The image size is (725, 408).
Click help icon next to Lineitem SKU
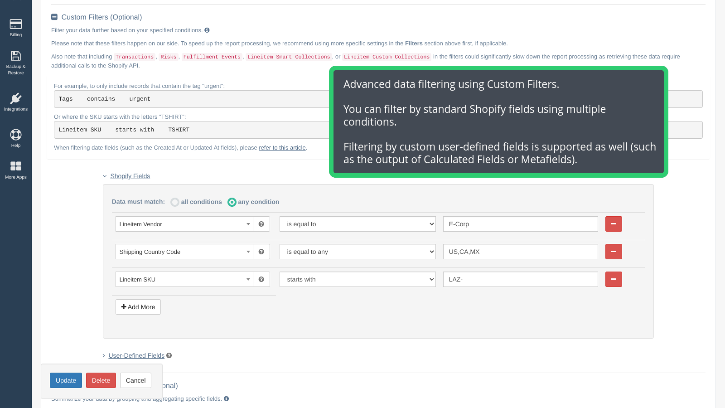pyautogui.click(x=261, y=279)
